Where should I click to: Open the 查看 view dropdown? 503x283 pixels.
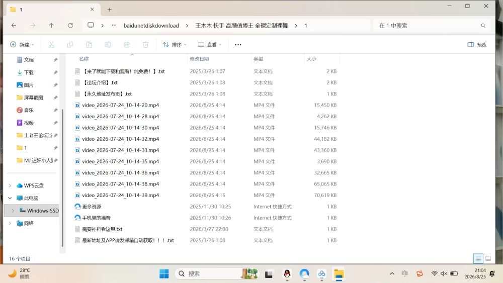click(x=210, y=45)
